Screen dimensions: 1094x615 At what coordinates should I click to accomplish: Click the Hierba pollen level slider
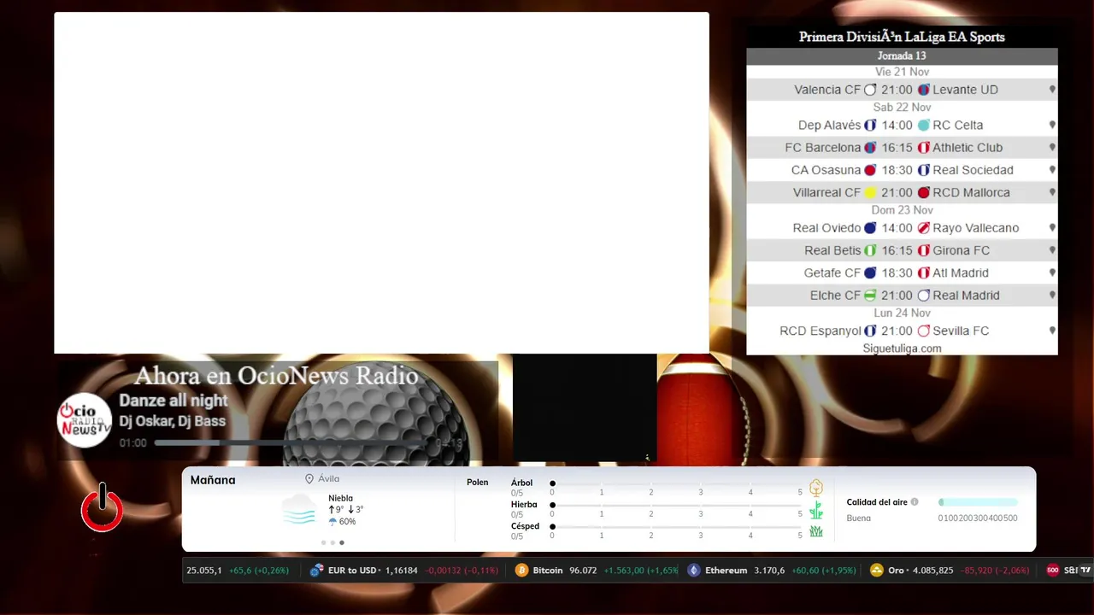point(677,505)
